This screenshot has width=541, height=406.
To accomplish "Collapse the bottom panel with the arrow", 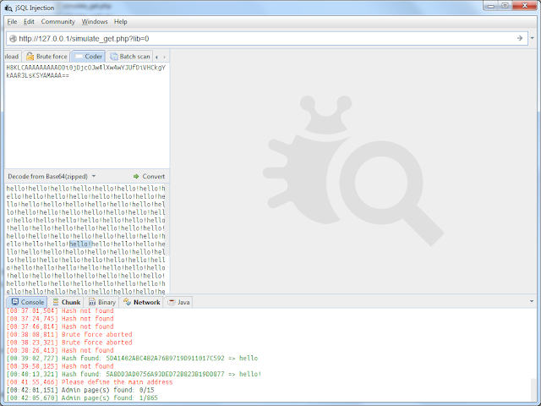I will pyautogui.click(x=532, y=301).
